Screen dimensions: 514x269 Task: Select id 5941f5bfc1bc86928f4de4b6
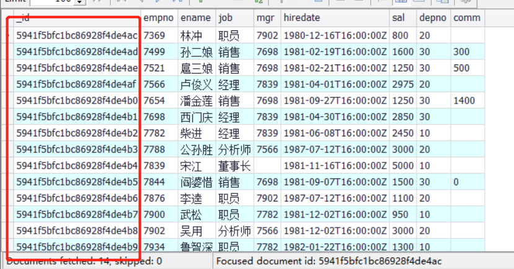click(x=77, y=198)
